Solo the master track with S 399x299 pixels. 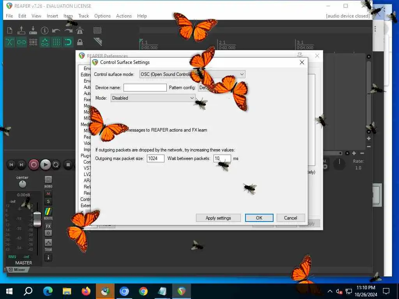pos(48,202)
